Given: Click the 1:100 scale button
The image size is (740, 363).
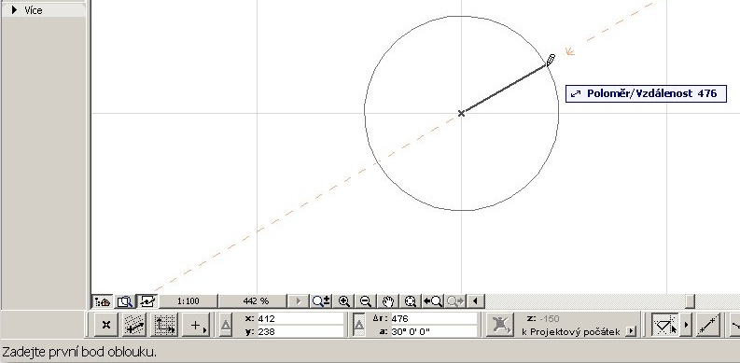Looking at the screenshot, I should tap(188, 301).
